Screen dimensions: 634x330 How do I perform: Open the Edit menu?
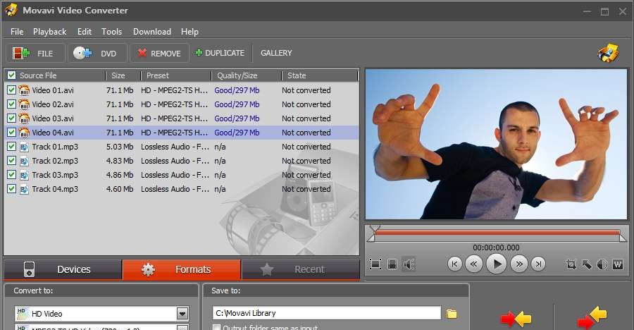click(85, 32)
